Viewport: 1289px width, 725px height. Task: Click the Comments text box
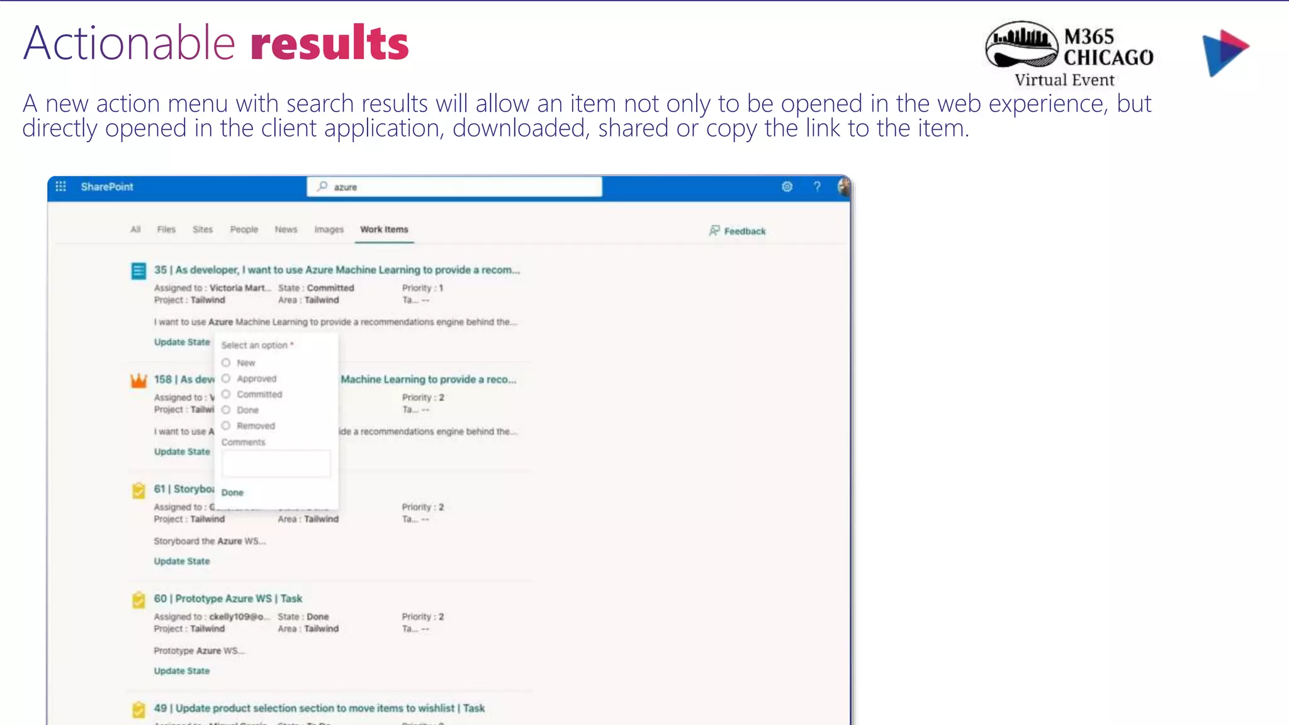click(x=276, y=463)
